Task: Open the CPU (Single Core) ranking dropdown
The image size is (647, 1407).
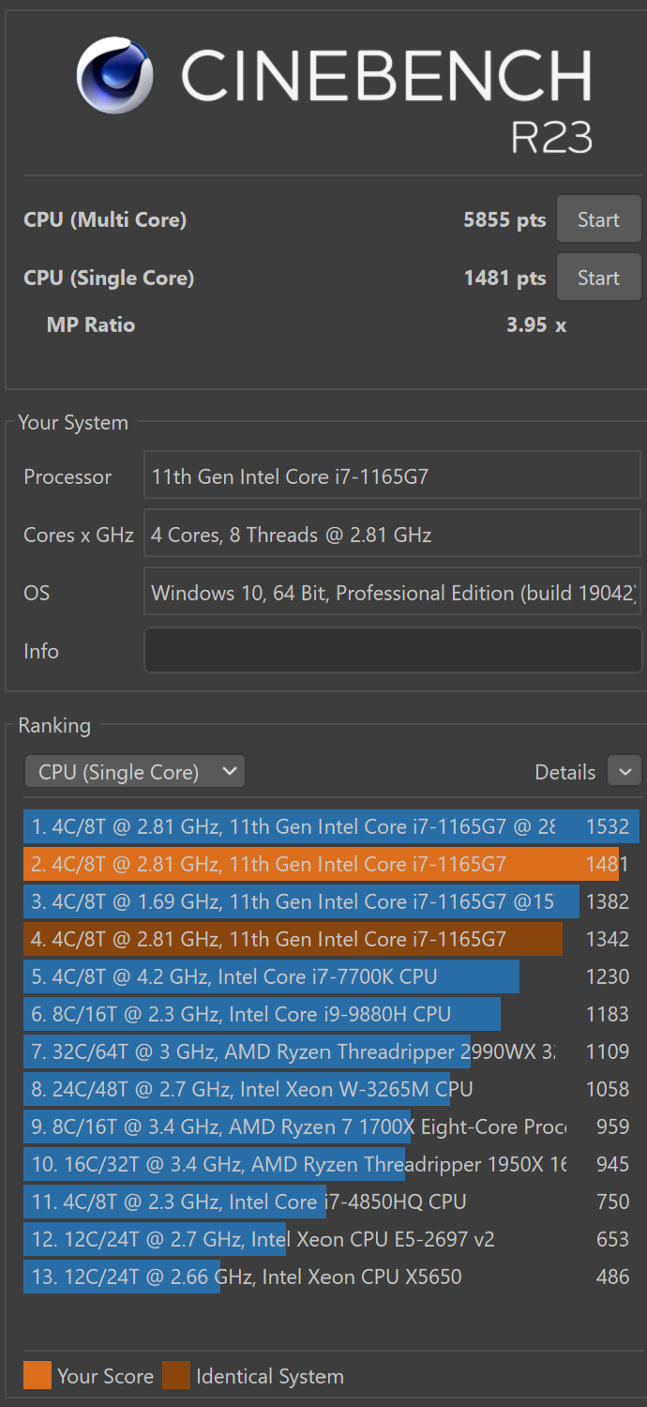Action: tap(135, 772)
